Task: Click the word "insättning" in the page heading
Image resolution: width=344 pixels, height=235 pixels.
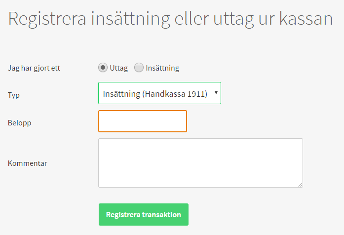Action: click(x=128, y=19)
